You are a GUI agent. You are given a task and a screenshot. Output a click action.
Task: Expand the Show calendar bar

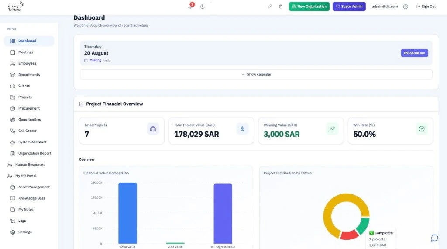[x=256, y=74]
